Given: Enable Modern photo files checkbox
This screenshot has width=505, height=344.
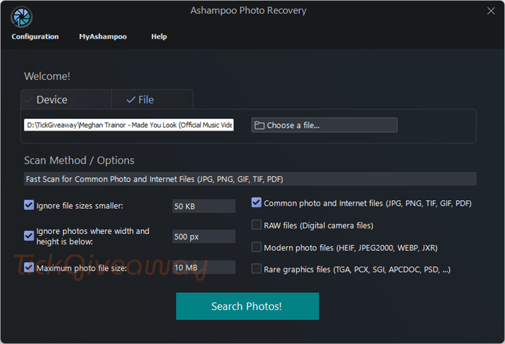Looking at the screenshot, I should [x=256, y=247].
